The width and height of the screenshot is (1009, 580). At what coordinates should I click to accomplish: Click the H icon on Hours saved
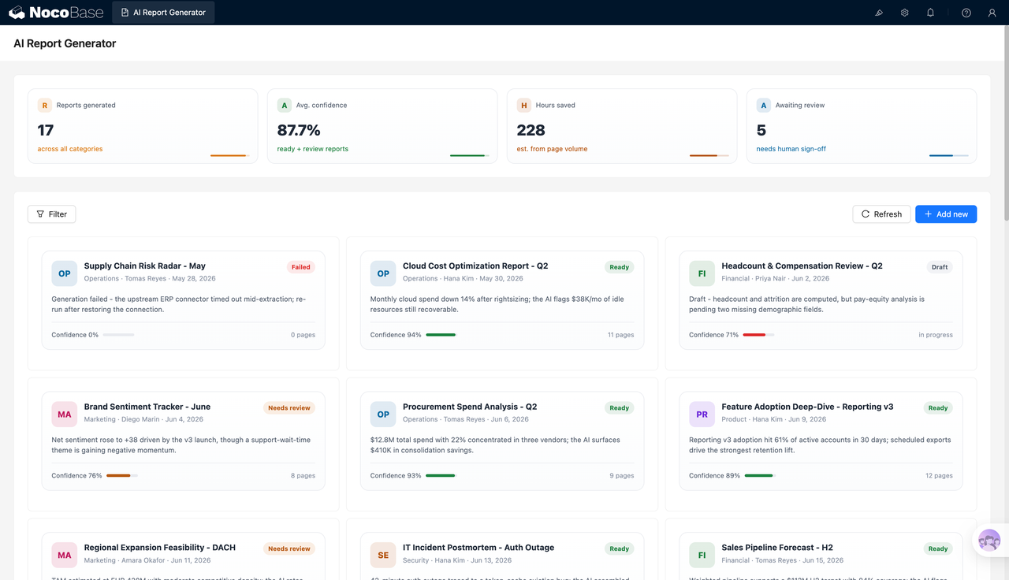pos(523,105)
